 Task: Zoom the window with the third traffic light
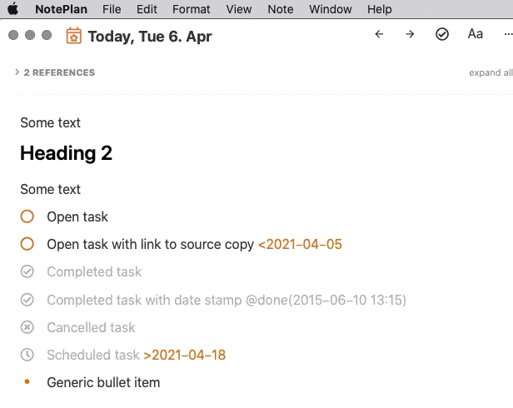47,35
